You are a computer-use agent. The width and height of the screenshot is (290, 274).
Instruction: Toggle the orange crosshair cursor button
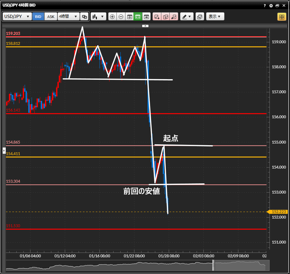tap(282, 17)
